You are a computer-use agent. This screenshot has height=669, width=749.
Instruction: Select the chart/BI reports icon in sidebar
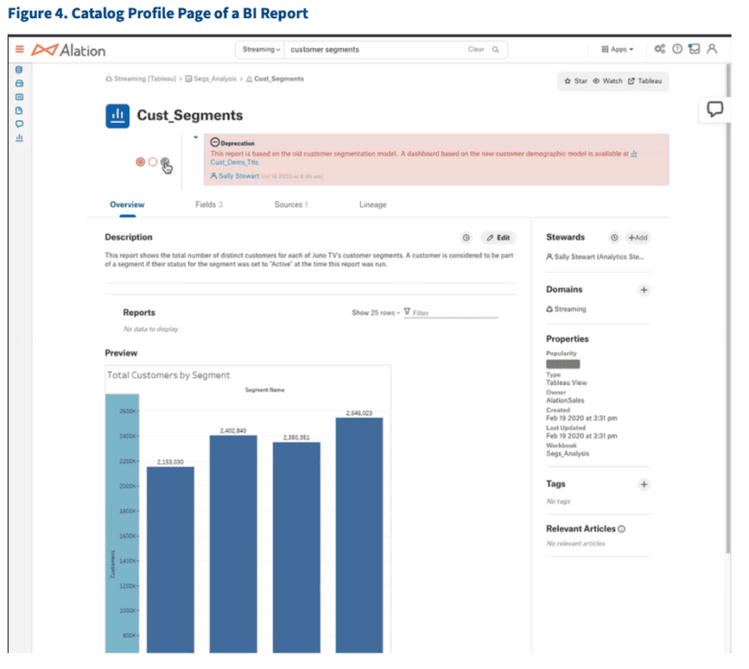18,137
